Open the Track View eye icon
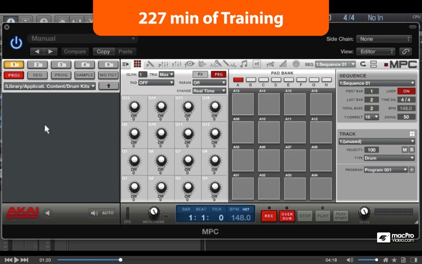This screenshot has width=422, height=264. (189, 64)
